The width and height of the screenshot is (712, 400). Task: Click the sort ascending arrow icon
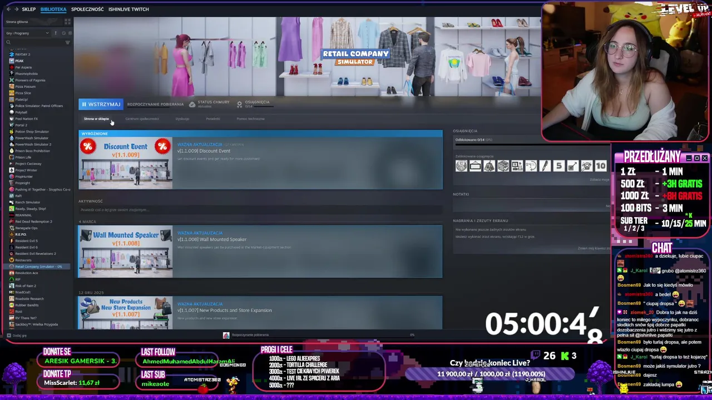pyautogui.click(x=55, y=33)
